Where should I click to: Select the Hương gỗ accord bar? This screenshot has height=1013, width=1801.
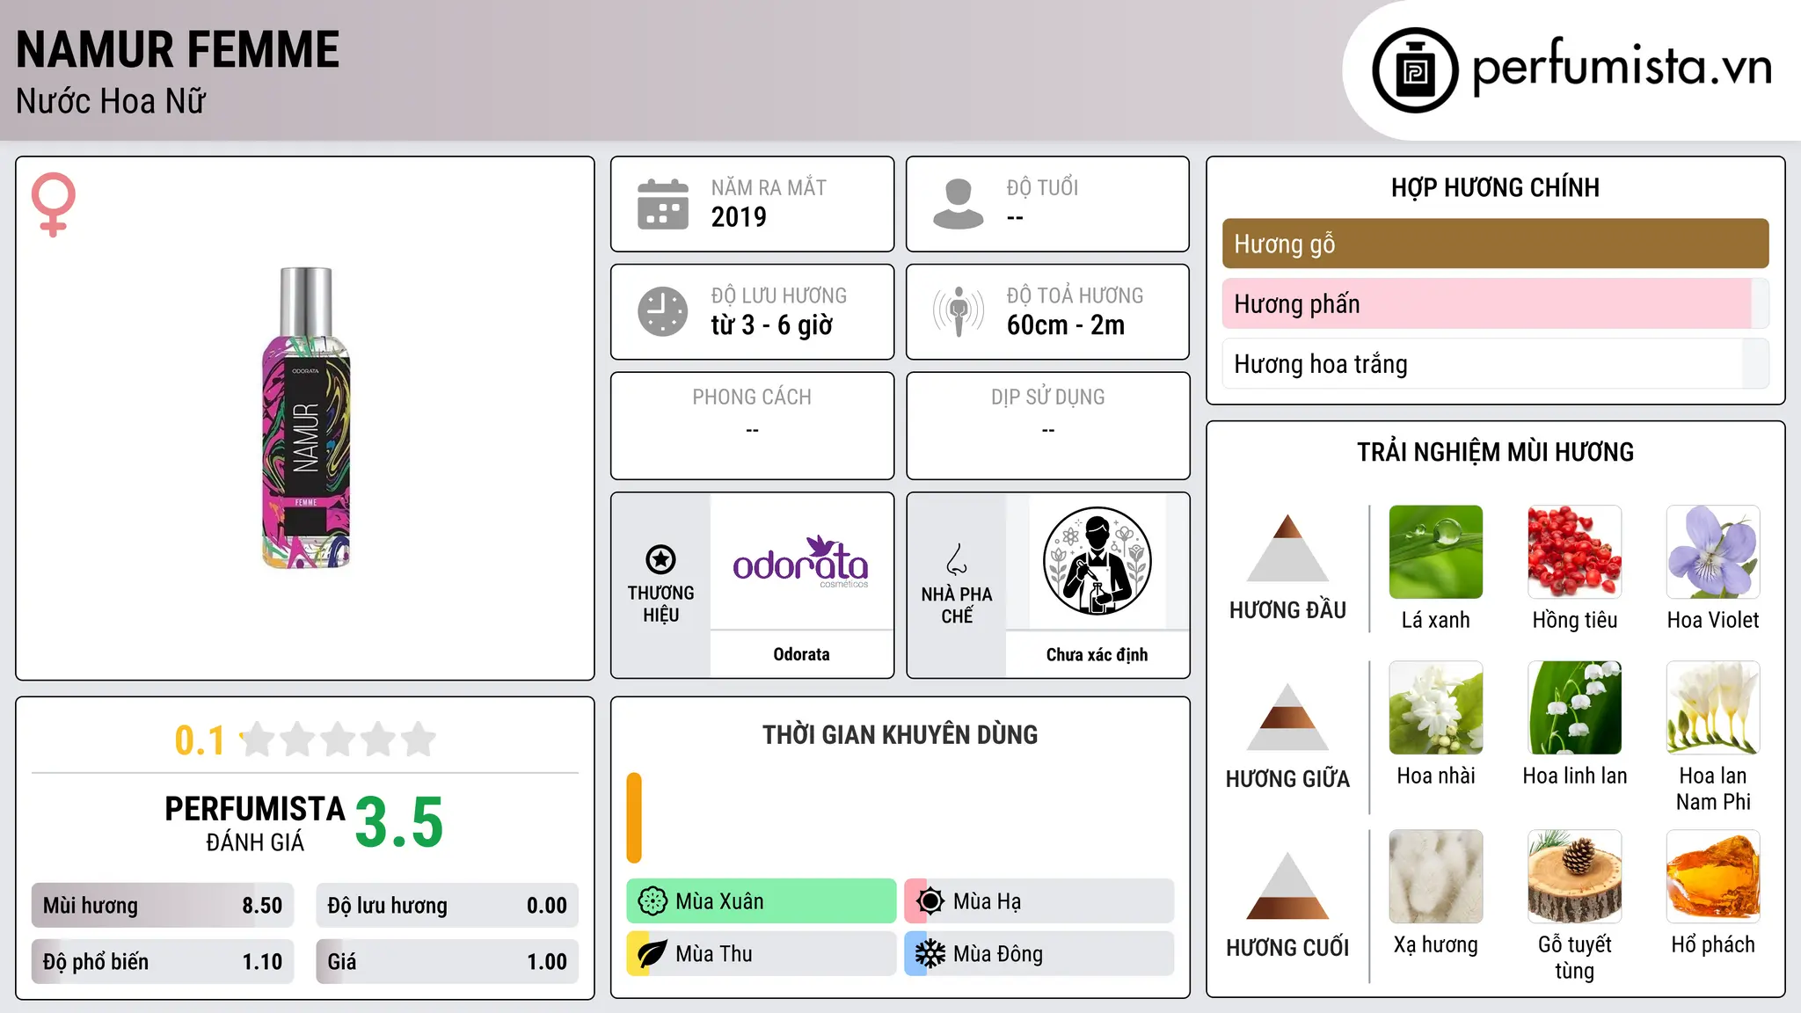coord(1495,244)
